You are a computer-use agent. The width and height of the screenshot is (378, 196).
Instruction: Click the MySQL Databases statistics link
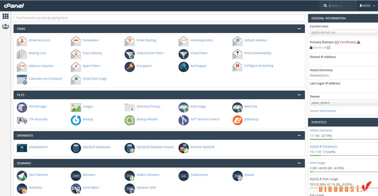click(324, 147)
